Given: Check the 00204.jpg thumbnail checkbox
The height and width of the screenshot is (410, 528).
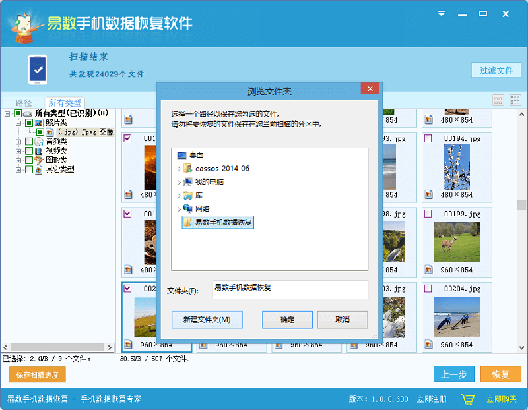Looking at the screenshot, I should coord(428,289).
